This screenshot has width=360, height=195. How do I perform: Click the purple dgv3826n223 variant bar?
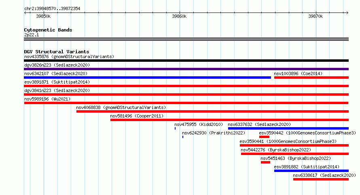186,69
